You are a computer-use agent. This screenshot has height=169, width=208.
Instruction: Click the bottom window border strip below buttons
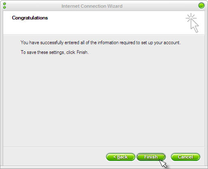pyautogui.click(x=104, y=167)
